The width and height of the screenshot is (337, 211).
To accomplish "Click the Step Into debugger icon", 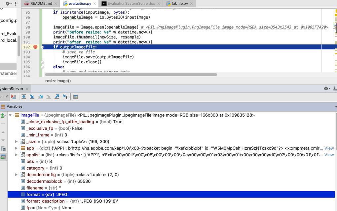I will click(x=32, y=97).
